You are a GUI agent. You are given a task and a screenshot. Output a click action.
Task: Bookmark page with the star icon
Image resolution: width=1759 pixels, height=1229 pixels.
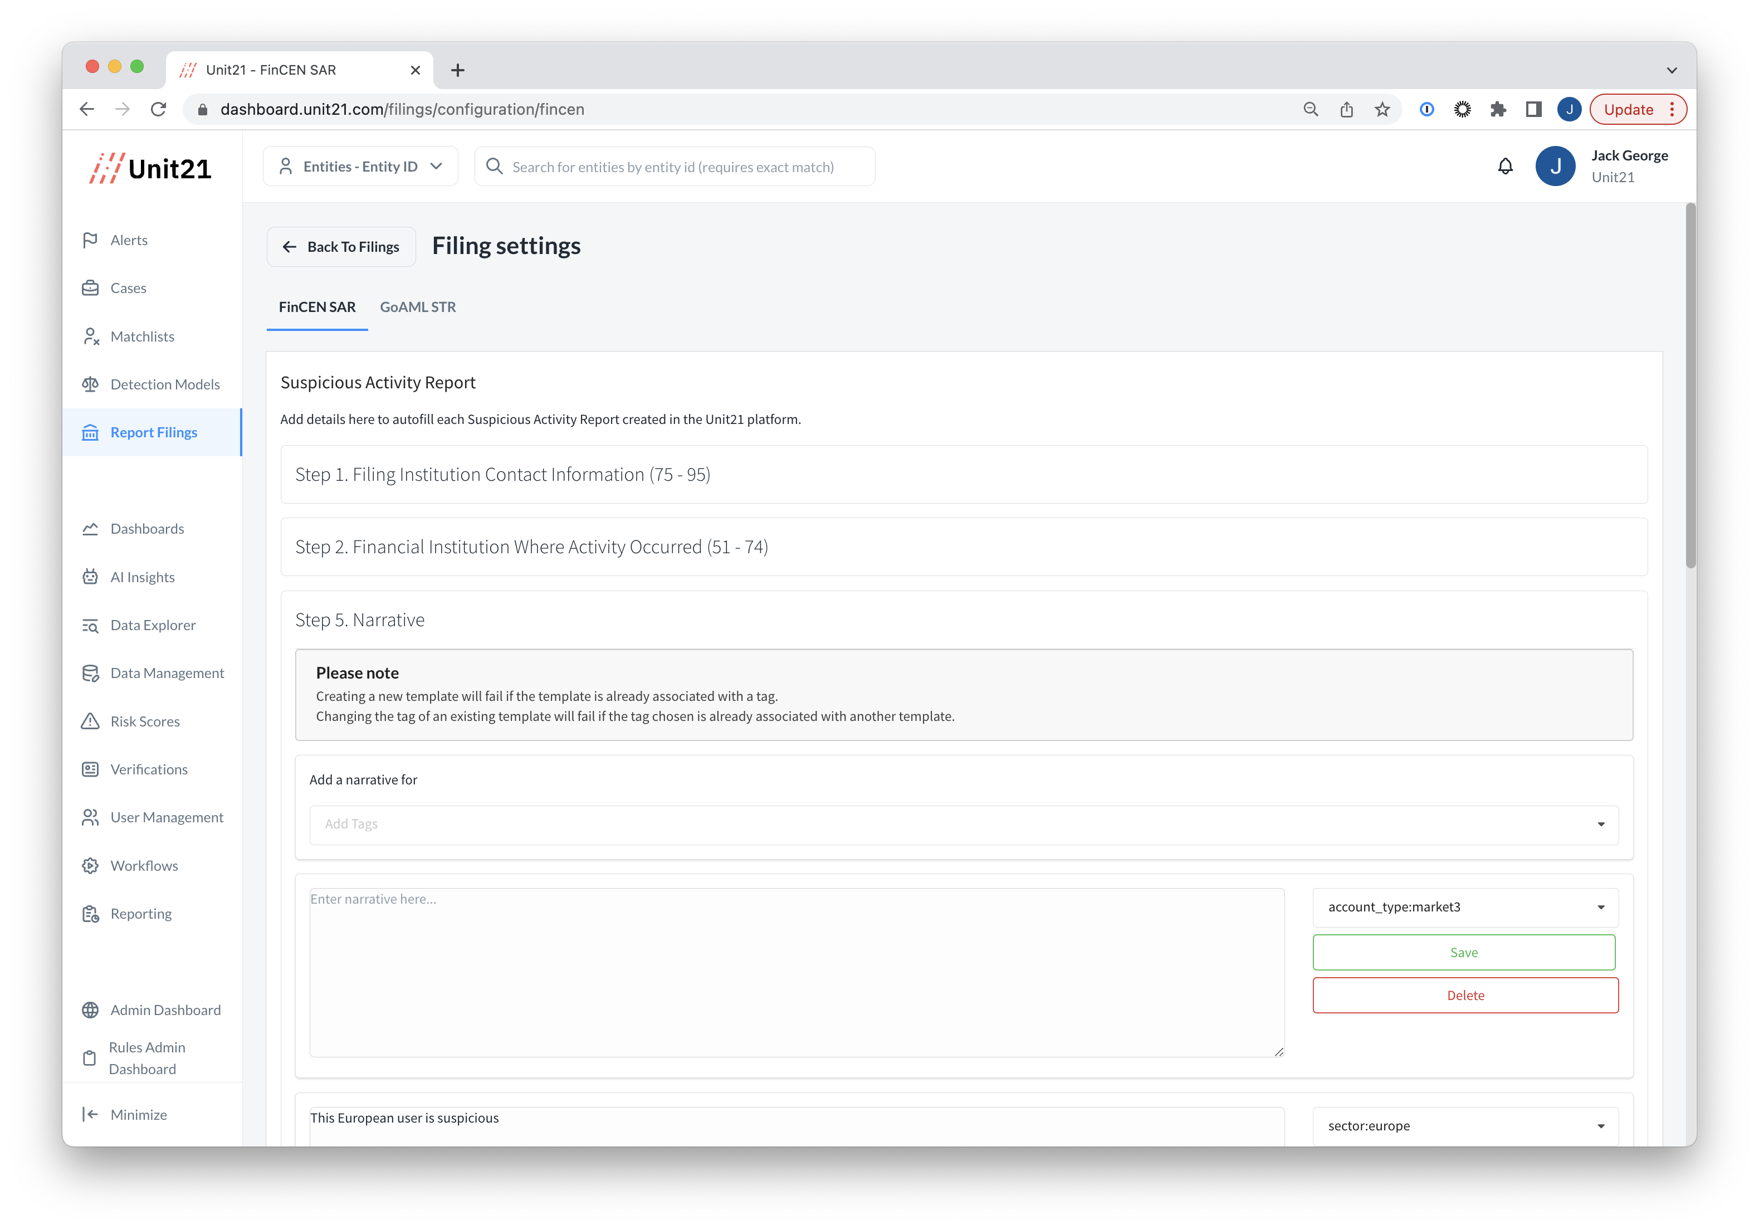tap(1382, 110)
